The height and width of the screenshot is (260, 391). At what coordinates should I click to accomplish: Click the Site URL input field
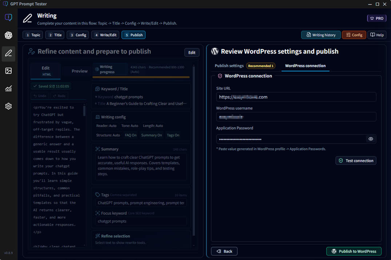click(x=296, y=97)
